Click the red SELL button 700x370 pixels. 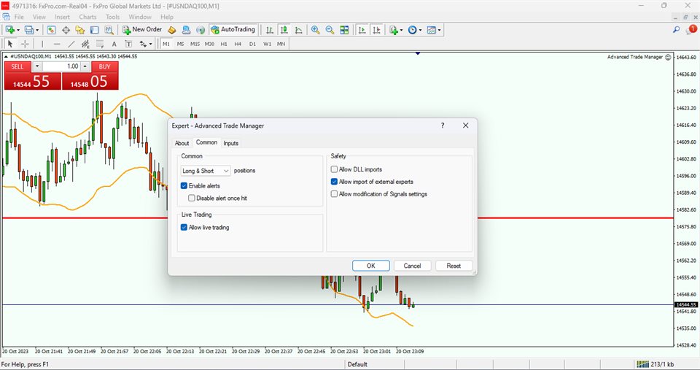[x=17, y=66]
